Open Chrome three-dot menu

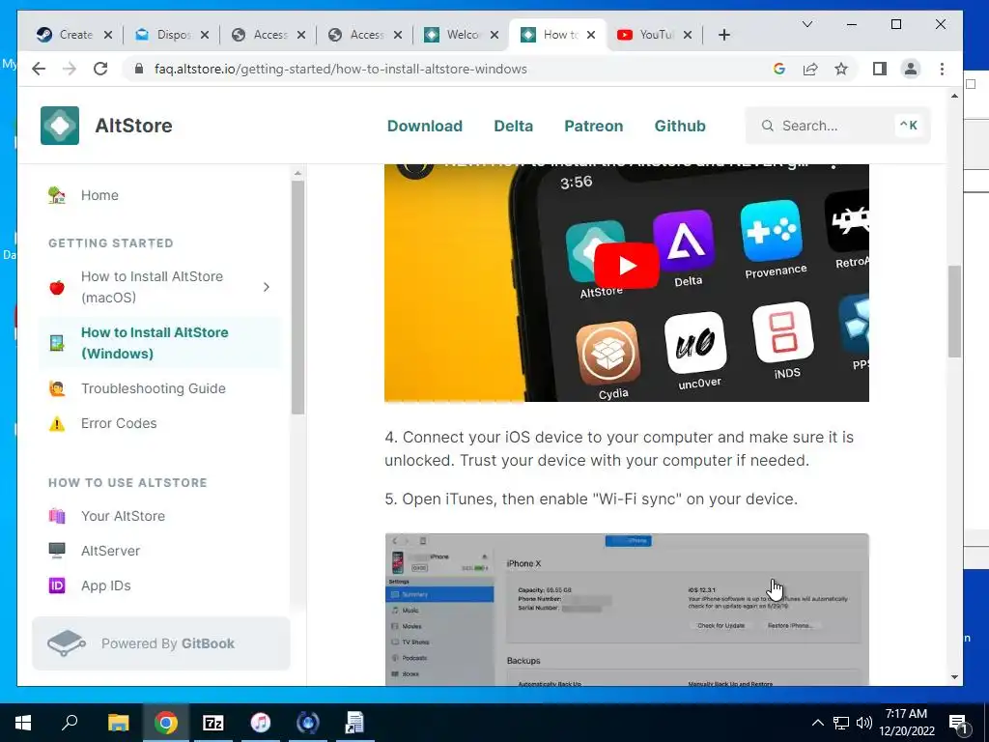[942, 69]
